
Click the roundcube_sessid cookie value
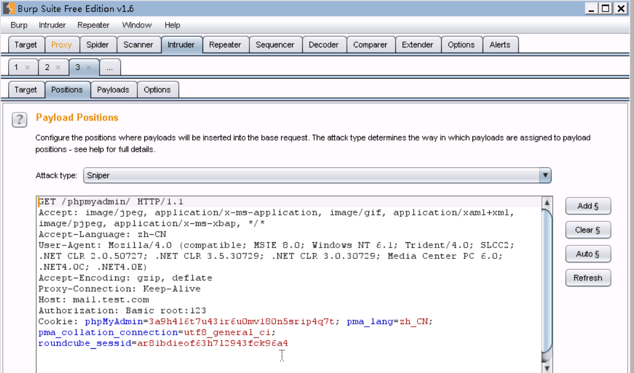click(213, 343)
